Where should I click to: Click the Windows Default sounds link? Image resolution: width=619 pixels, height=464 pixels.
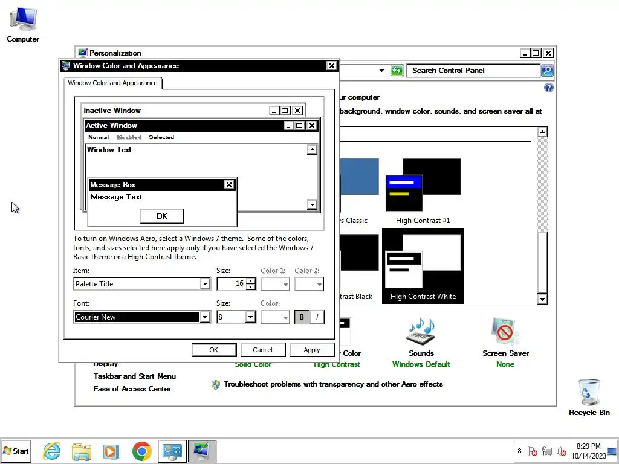pyautogui.click(x=421, y=364)
